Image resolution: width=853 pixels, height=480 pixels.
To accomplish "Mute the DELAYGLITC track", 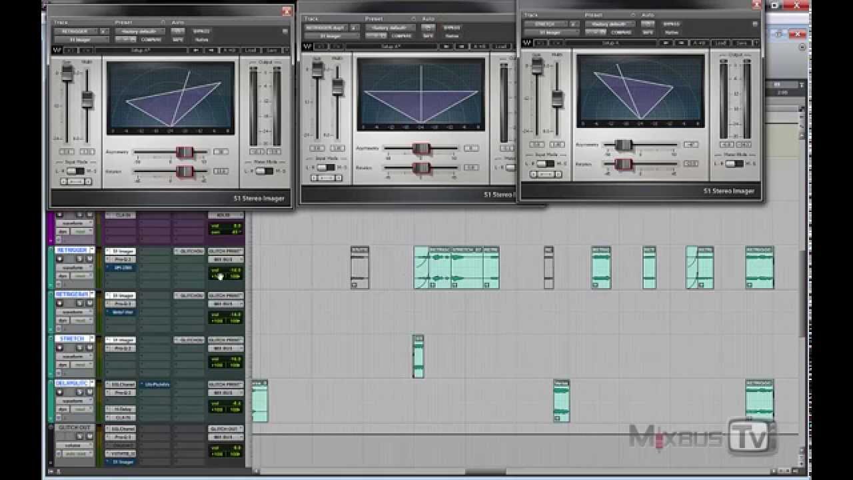I will [89, 392].
